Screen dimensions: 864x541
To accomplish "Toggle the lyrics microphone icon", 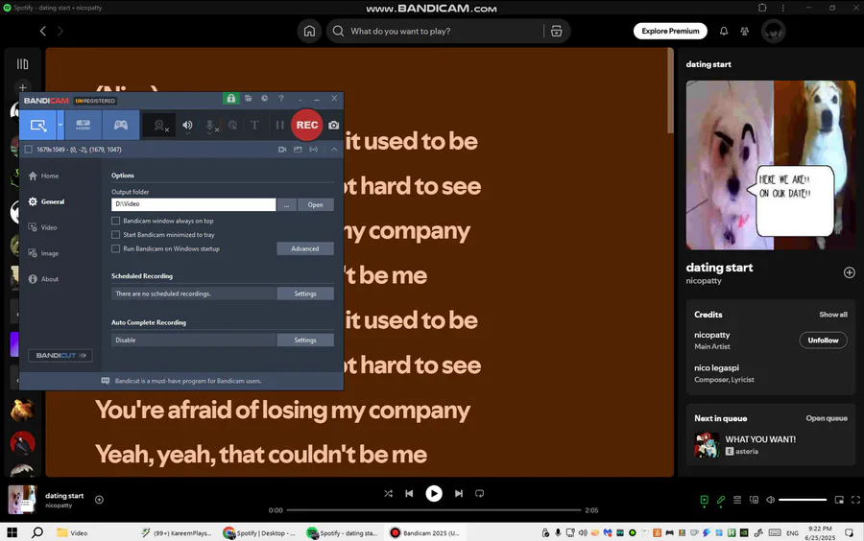I will tap(721, 500).
